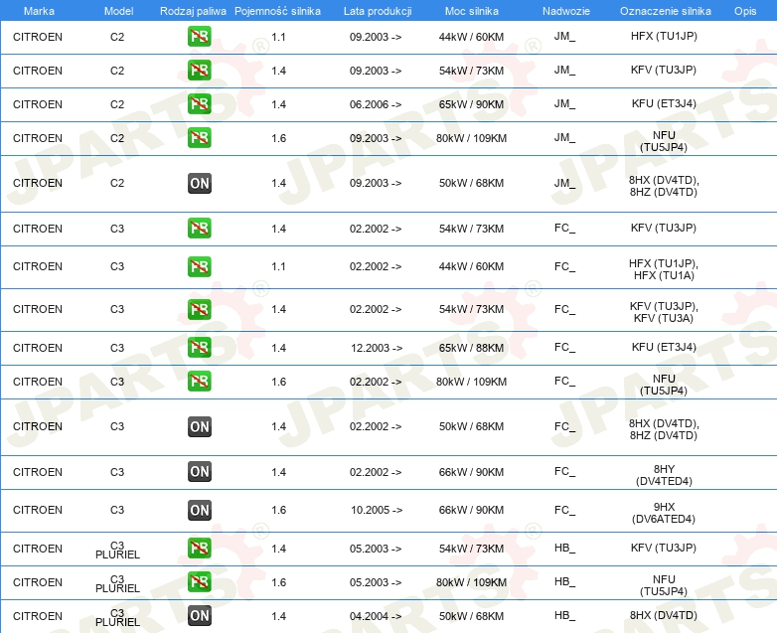Click 80kW / 109KM in the C2 row

[x=471, y=138]
